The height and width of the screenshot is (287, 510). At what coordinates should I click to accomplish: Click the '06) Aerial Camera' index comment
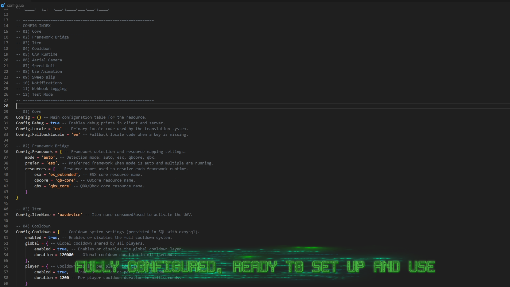pyautogui.click(x=42, y=60)
